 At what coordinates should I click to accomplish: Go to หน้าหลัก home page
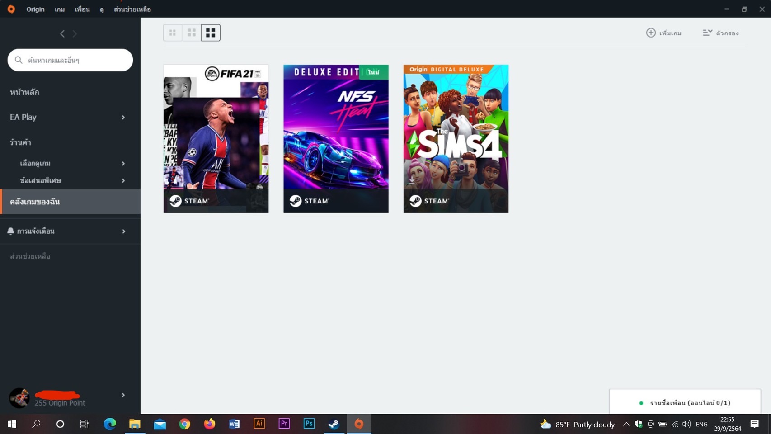pos(24,92)
